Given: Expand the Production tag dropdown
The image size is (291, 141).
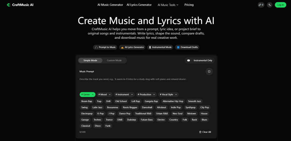Looking at the screenshot, I should click(x=146, y=94).
